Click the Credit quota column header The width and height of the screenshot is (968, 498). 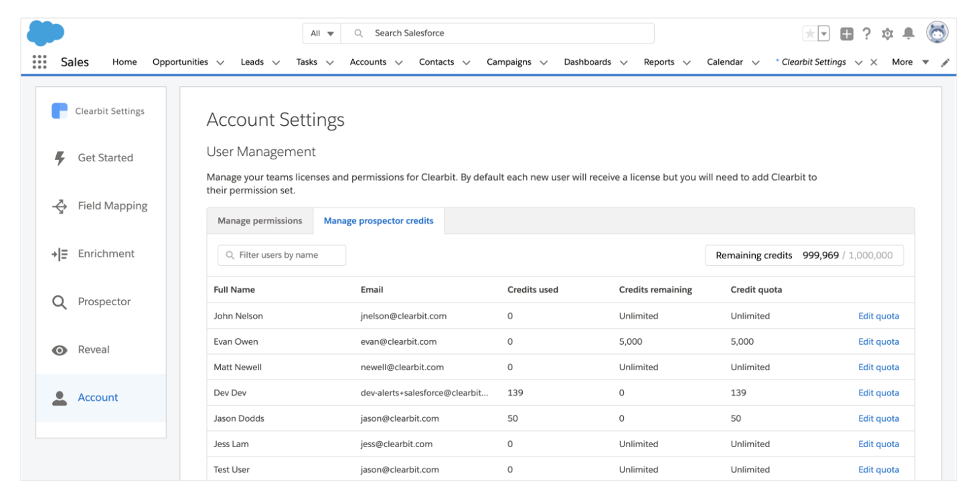coord(756,290)
